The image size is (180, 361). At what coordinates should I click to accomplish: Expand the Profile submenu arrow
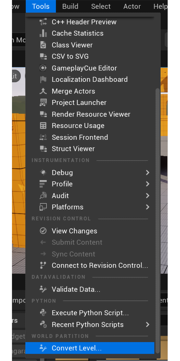pyautogui.click(x=148, y=184)
